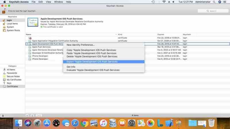Open the Window menu

pyautogui.click(x=58, y=2)
